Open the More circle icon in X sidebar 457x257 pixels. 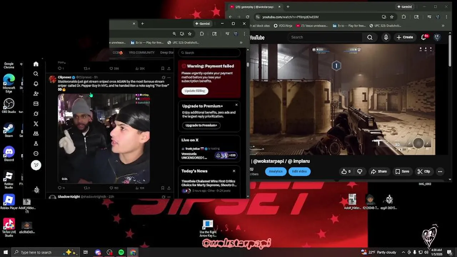click(x=36, y=153)
